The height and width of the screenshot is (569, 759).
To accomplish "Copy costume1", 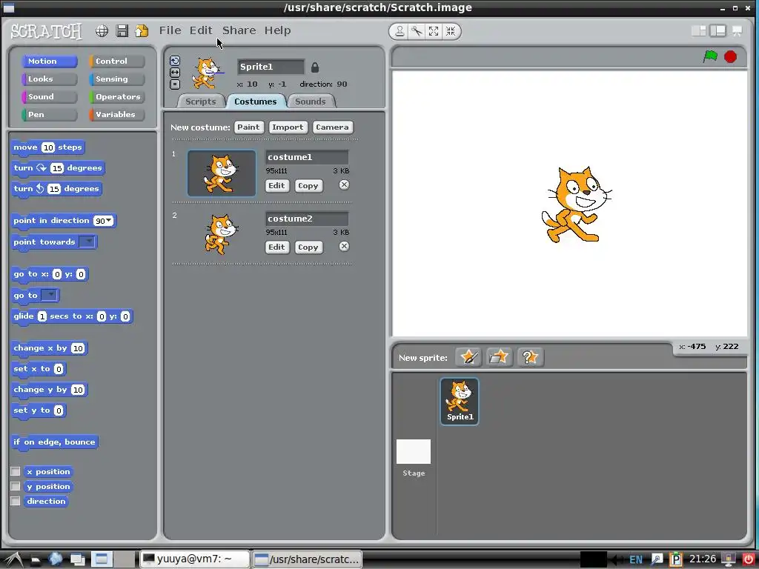I will tap(308, 186).
